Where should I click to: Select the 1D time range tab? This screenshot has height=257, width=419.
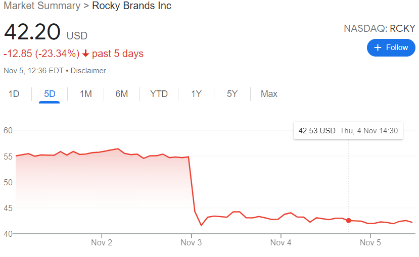(x=14, y=94)
